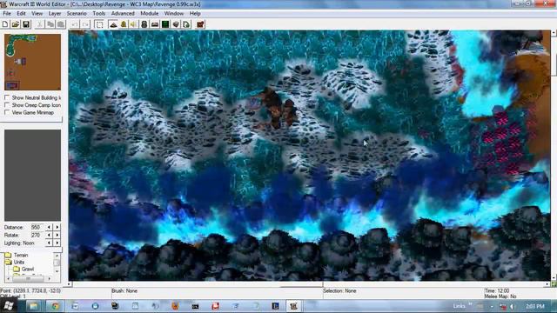
Task: Increase Rotate value with right arrow
Action: point(57,235)
